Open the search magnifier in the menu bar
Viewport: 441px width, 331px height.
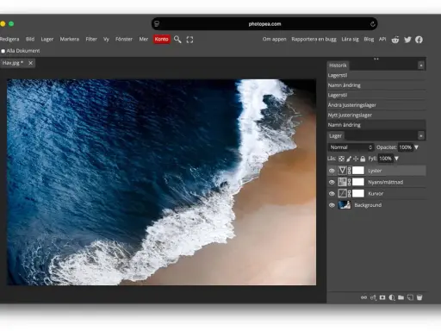[177, 40]
